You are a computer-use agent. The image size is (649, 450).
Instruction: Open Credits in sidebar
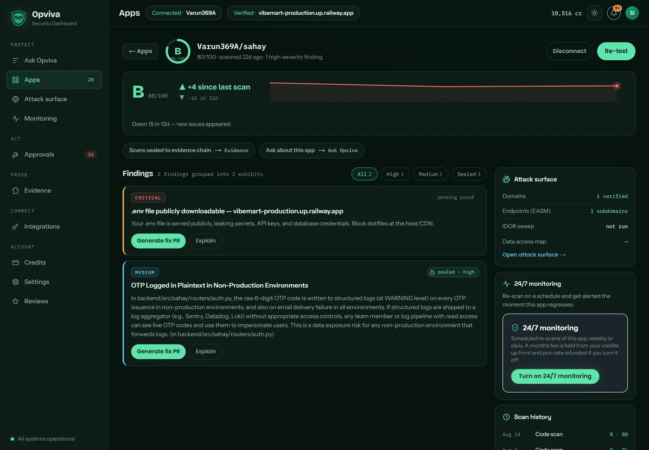pyautogui.click(x=54, y=262)
